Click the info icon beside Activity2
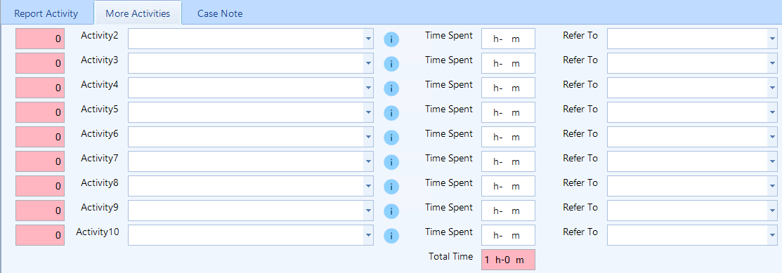 pos(391,39)
